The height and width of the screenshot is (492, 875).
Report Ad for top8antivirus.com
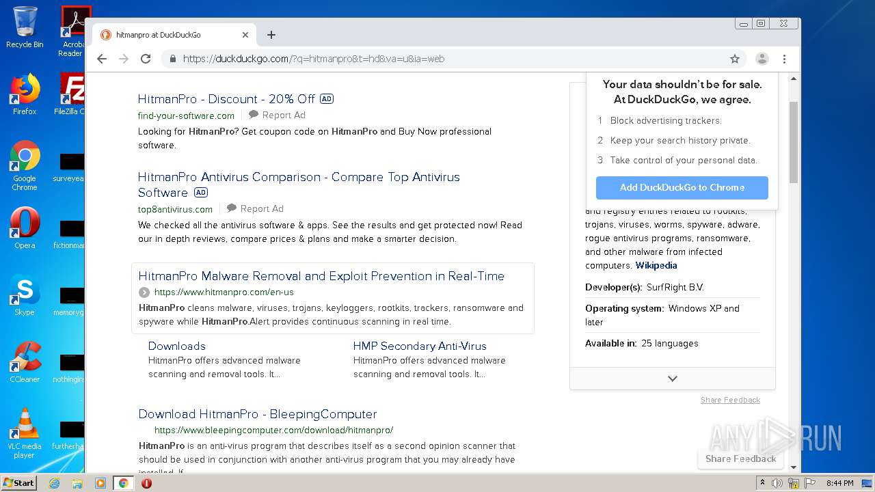[256, 208]
